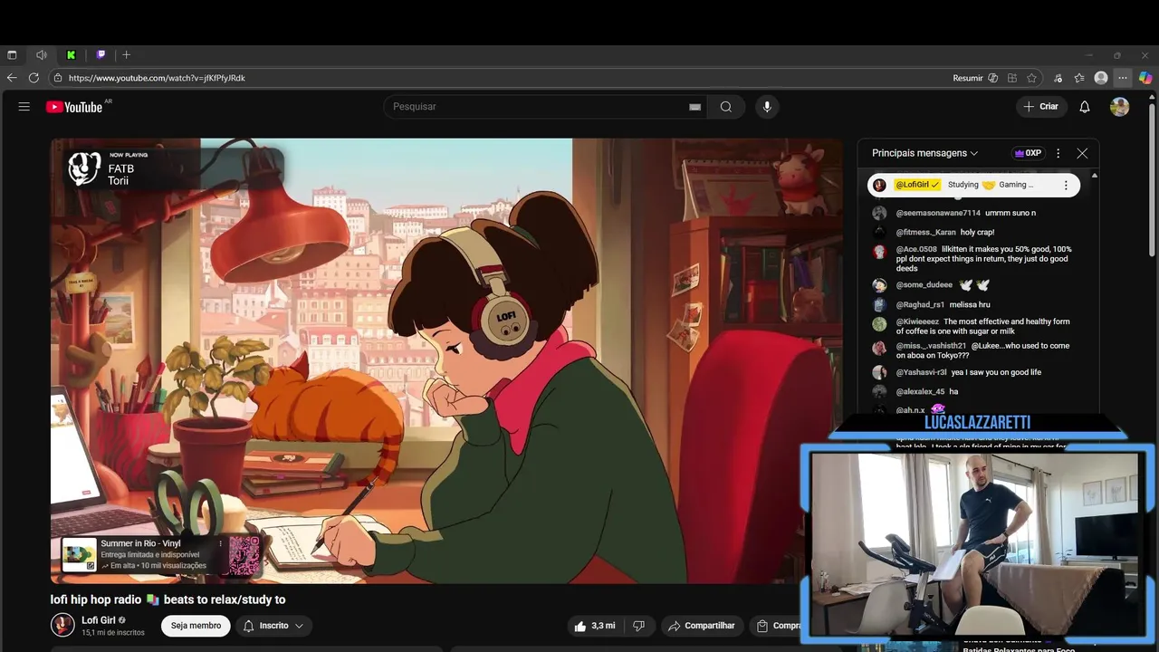Expand the Inscrito subscription dropdown
The height and width of the screenshot is (652, 1159).
pyautogui.click(x=274, y=626)
